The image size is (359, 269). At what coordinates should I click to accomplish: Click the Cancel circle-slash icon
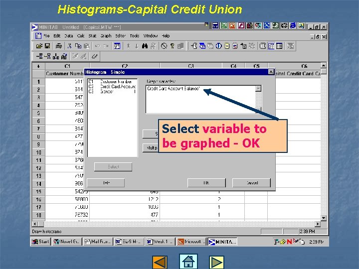pos(164,46)
